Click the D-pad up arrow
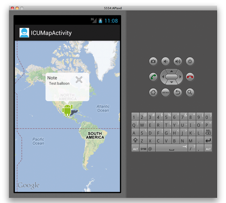Image resolution: width=226 pixels, height=203 pixels. click(x=171, y=71)
